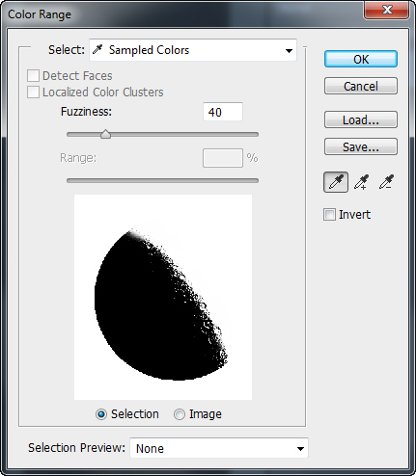Enable Localized Color Clusters
The width and height of the screenshot is (416, 476).
[33, 93]
